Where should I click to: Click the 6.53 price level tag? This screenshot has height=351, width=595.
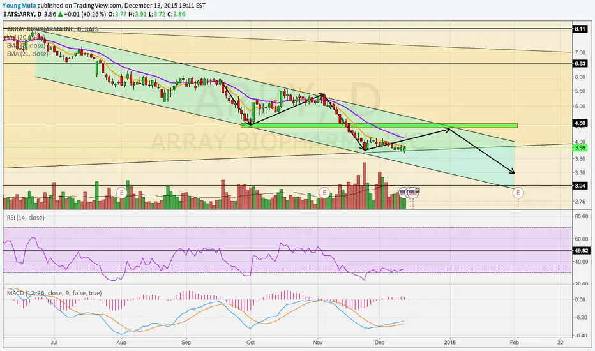point(580,63)
